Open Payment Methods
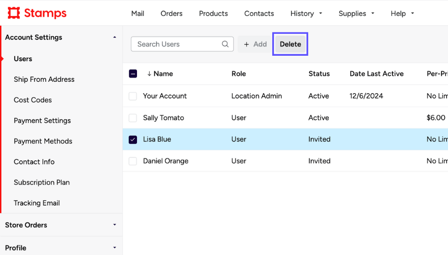Image resolution: width=448 pixels, height=255 pixels. click(43, 141)
